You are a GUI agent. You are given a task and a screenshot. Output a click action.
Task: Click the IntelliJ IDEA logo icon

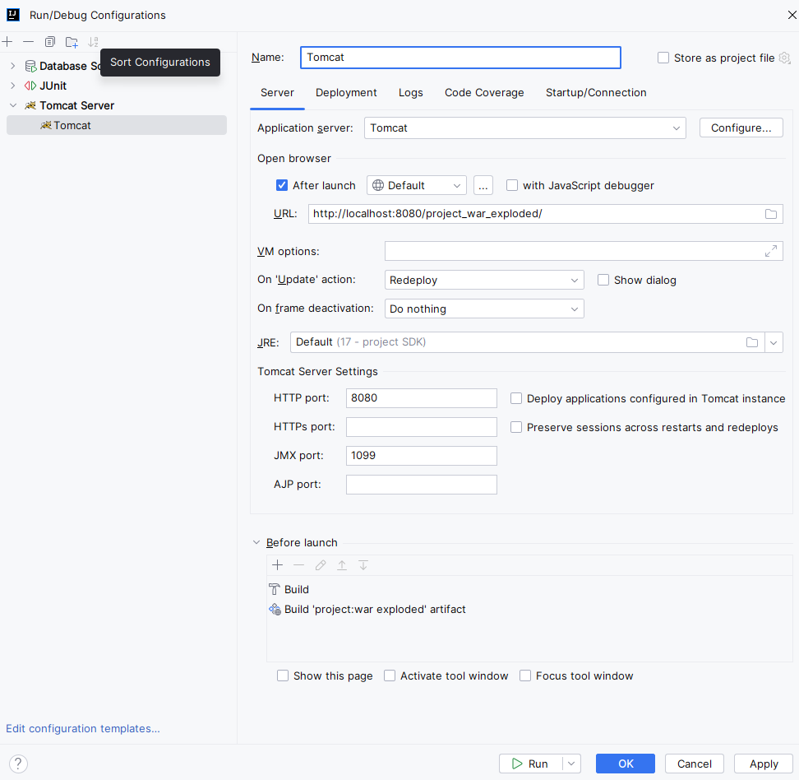click(x=13, y=15)
